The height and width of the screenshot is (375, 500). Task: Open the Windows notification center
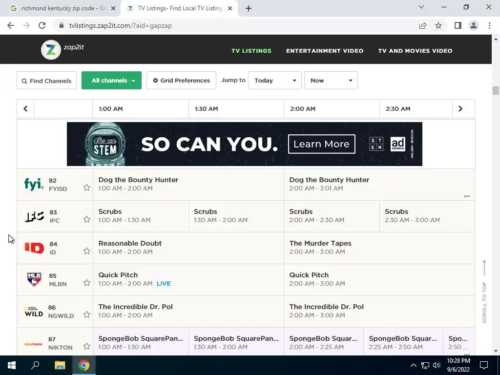pos(484,365)
